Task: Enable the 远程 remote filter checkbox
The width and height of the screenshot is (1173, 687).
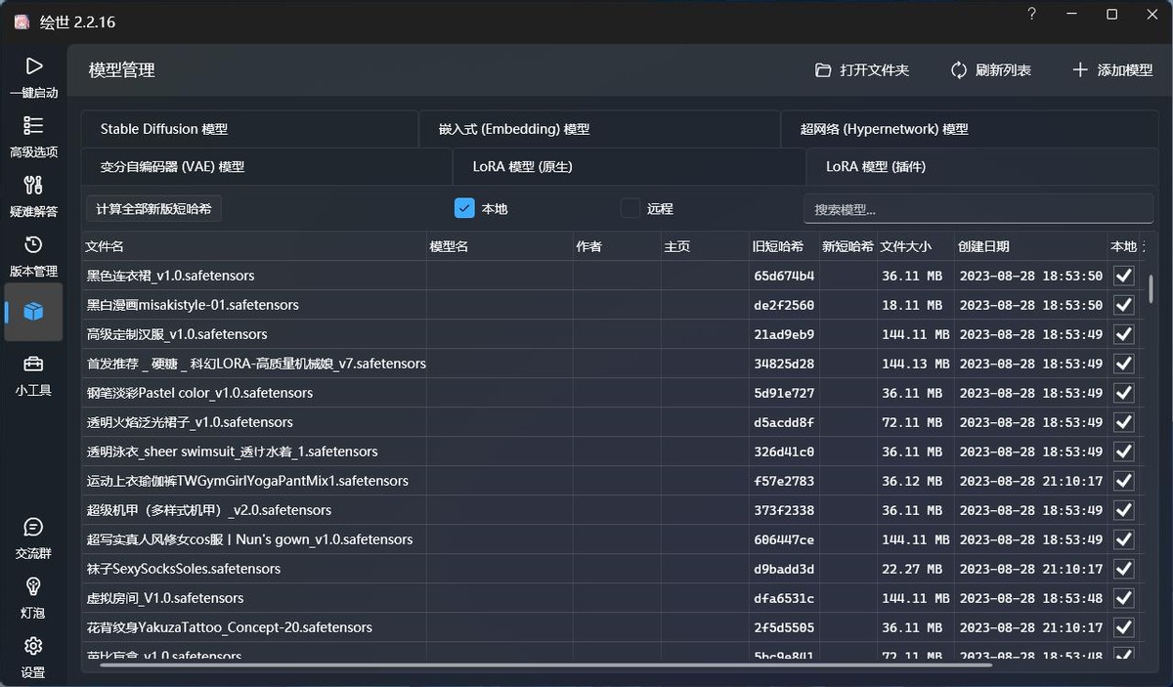Action: pyautogui.click(x=630, y=208)
